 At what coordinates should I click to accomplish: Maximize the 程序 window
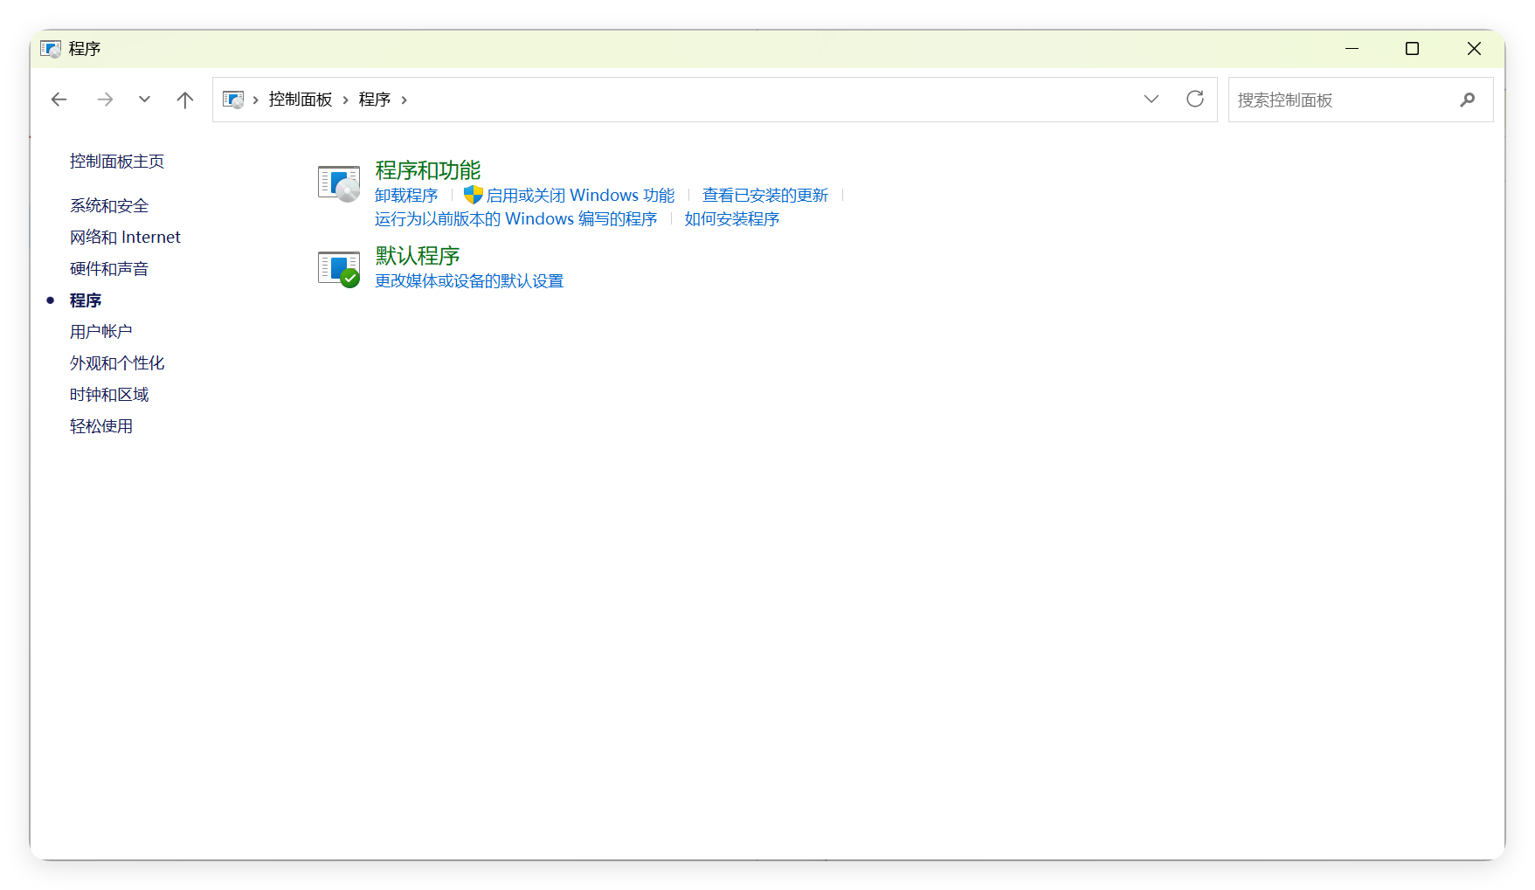1412,49
